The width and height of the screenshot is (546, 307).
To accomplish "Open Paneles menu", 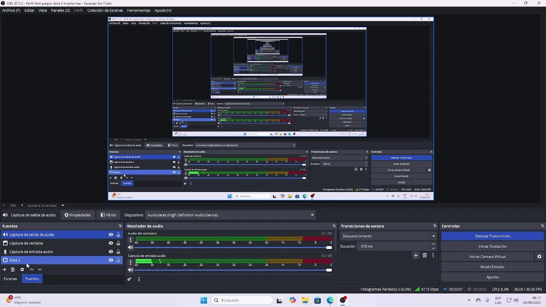I will [61, 10].
